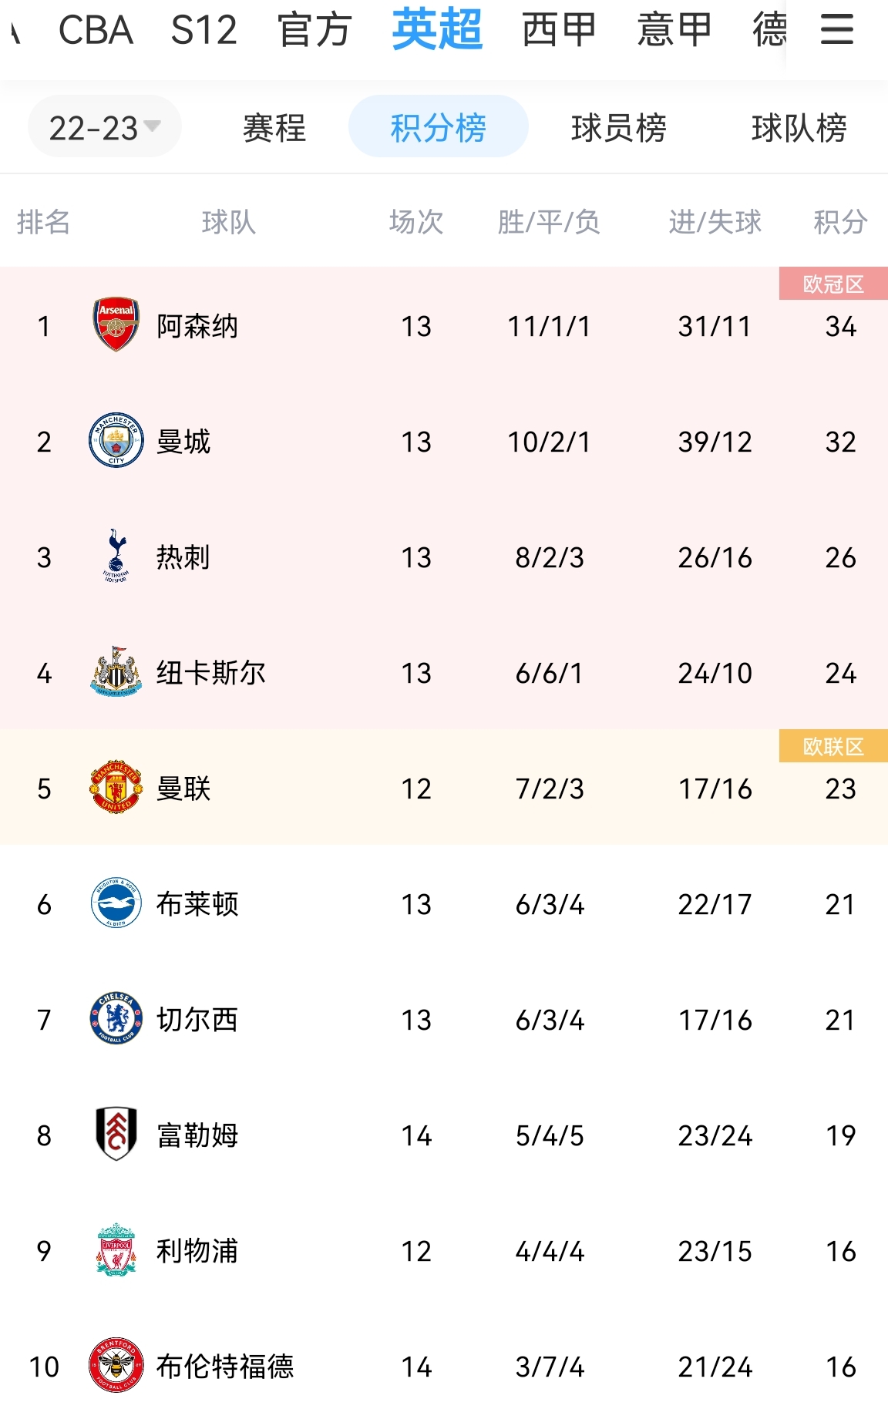The height and width of the screenshot is (1409, 888).
Task: Tap the Brighton club crest
Action: [x=116, y=903]
